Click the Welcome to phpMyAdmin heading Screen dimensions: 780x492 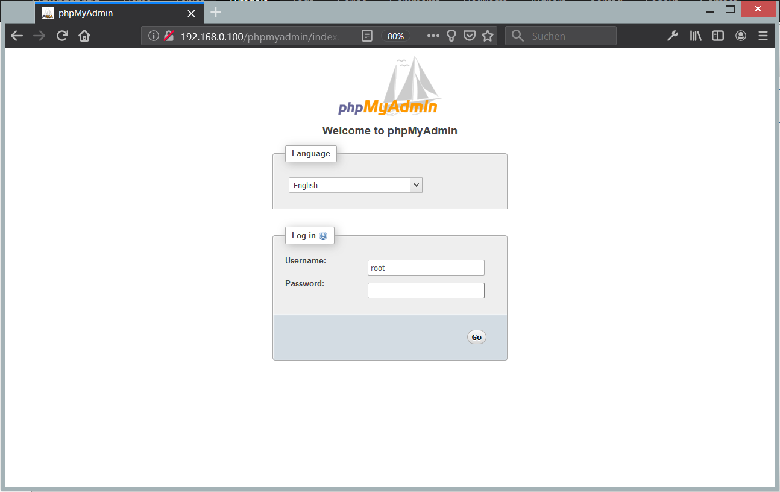390,131
